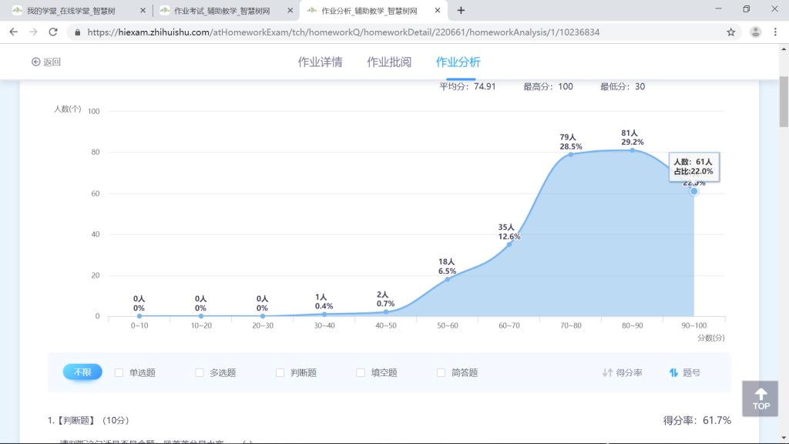Screen dimensions: 789x444
Task: Click the browser address bar URL
Action: 343,32
